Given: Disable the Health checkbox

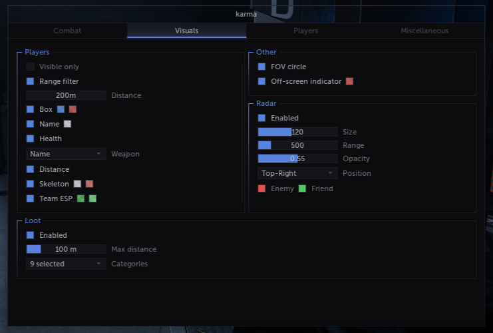Looking at the screenshot, I should (x=30, y=139).
